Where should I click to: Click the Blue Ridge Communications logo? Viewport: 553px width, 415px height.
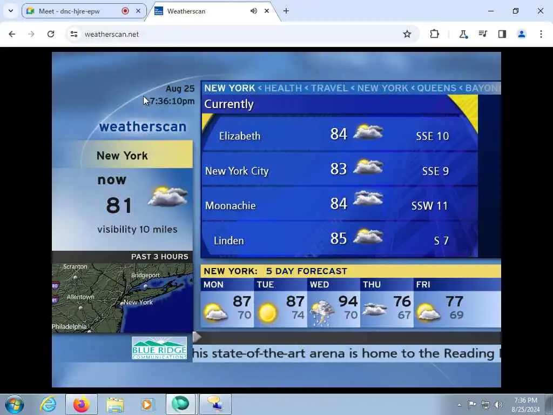[x=159, y=348]
